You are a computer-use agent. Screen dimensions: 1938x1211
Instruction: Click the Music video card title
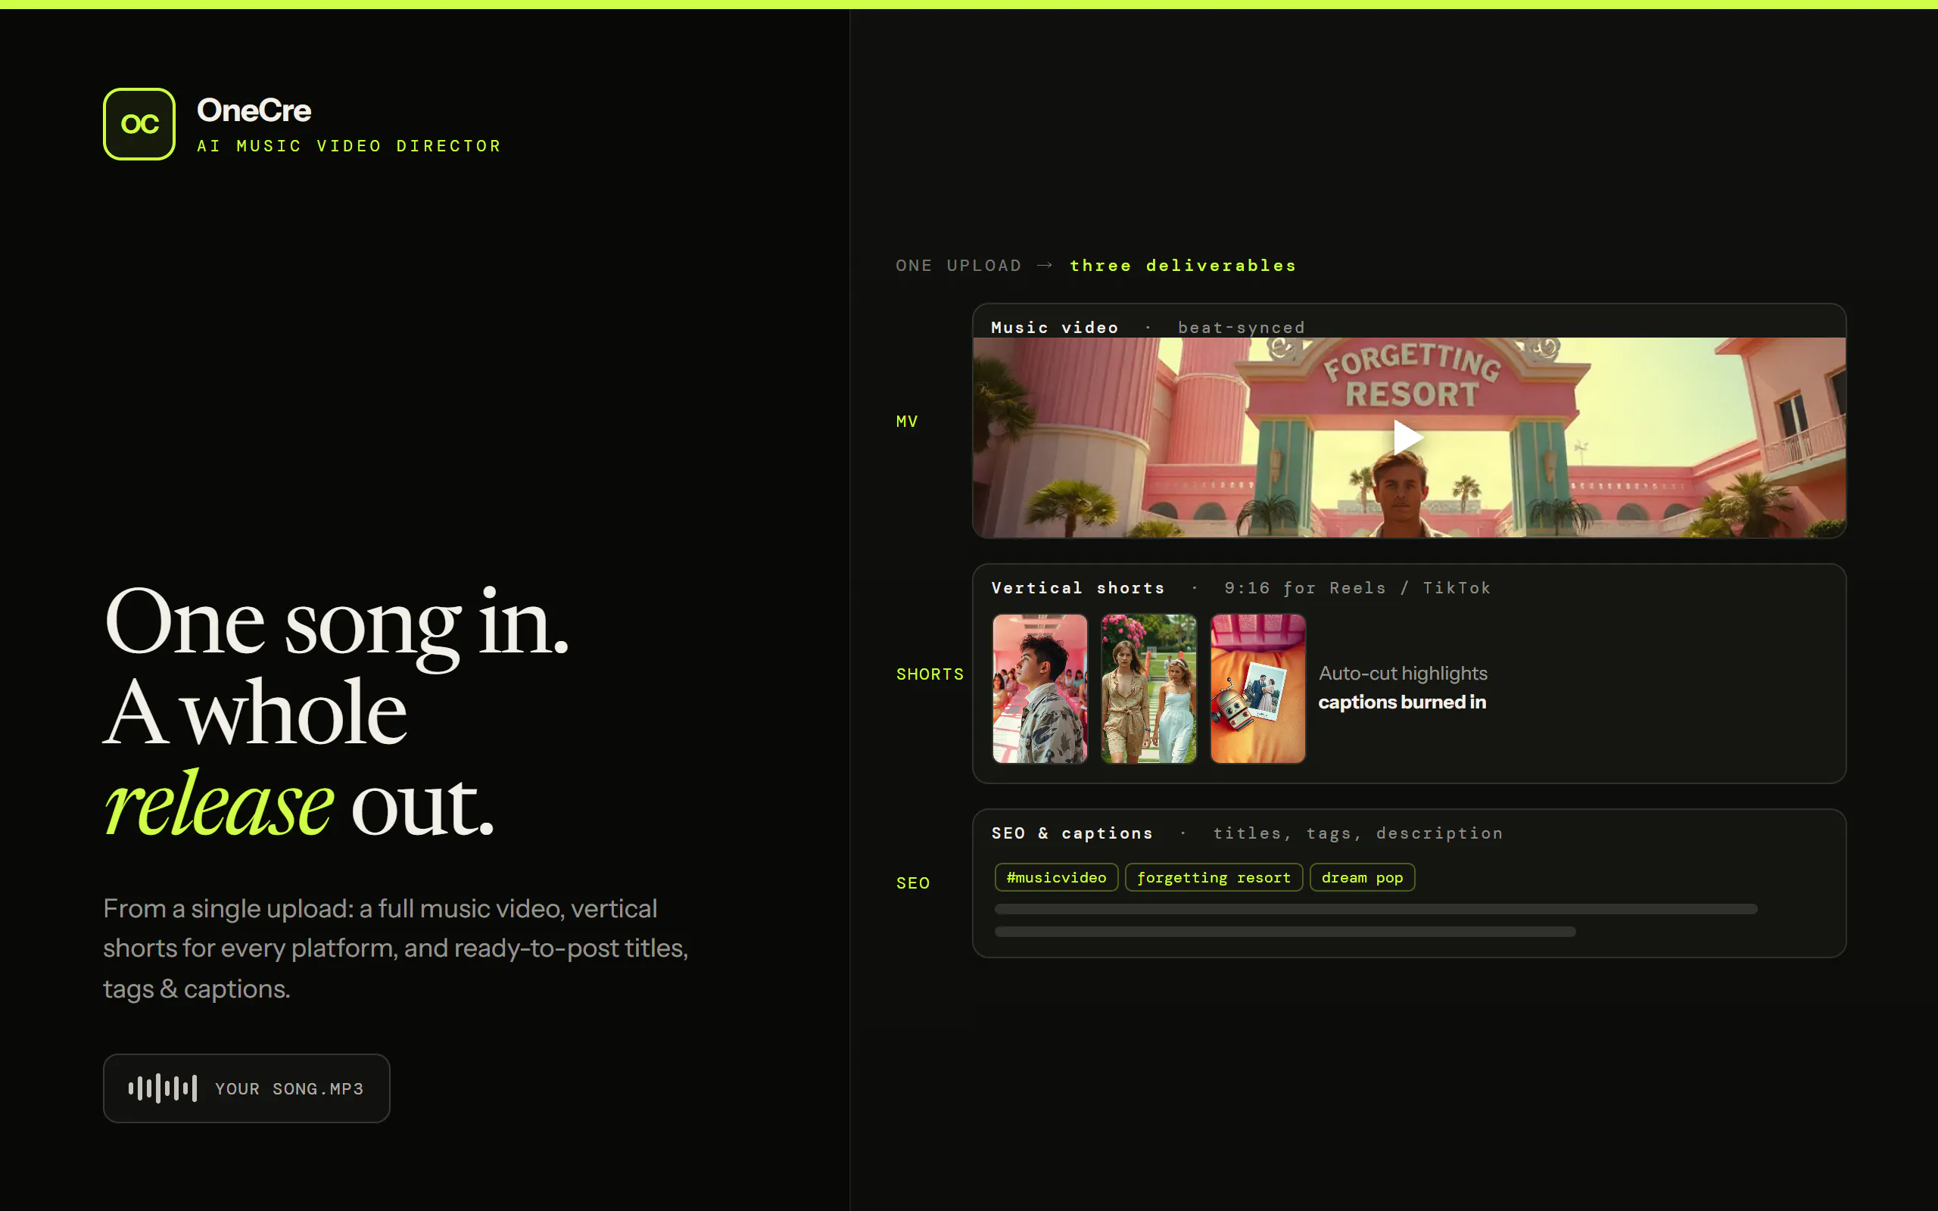(1055, 327)
